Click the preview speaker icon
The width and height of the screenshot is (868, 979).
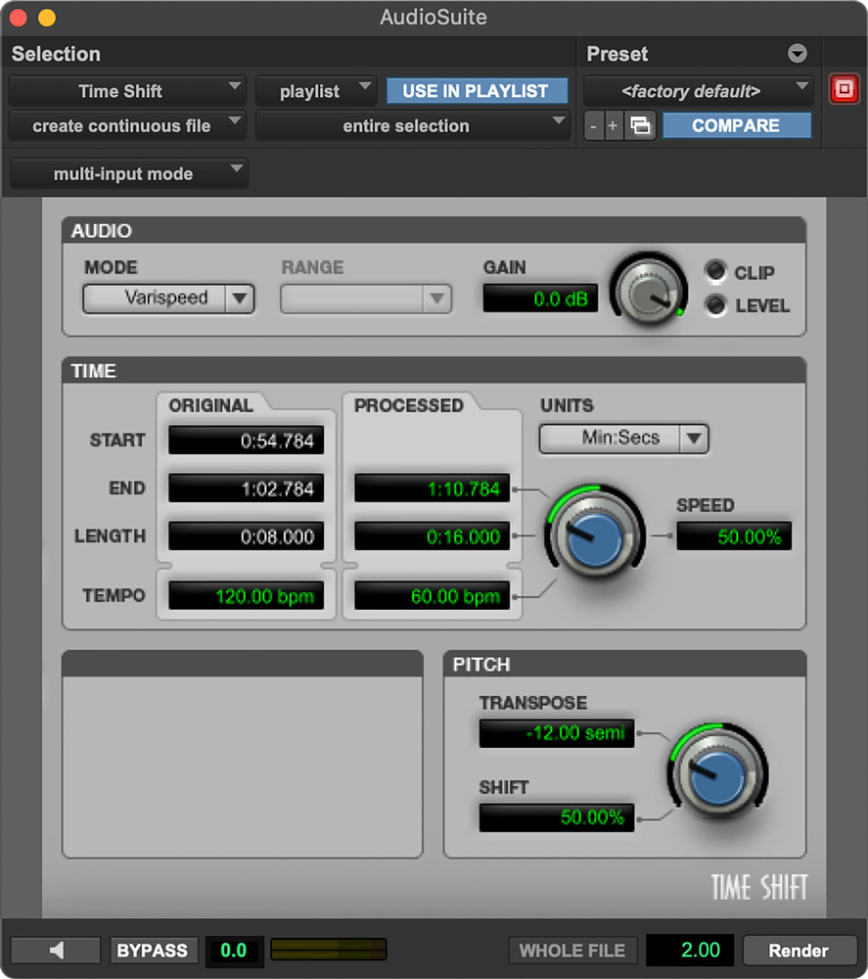(x=56, y=950)
